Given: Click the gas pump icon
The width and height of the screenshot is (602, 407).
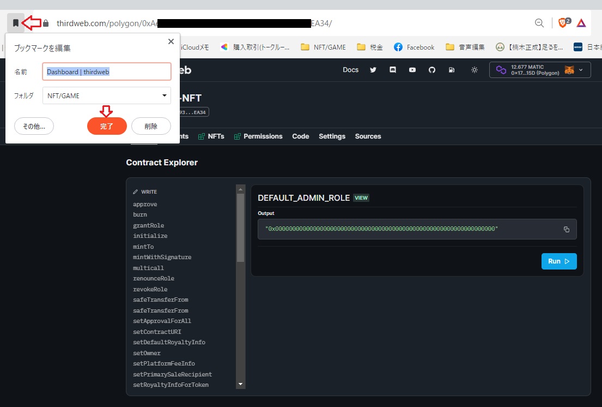Looking at the screenshot, I should coord(452,70).
